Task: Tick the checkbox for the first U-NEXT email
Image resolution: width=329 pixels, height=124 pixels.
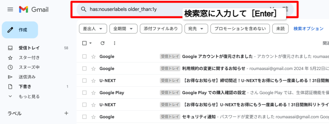Action: pos(84,81)
